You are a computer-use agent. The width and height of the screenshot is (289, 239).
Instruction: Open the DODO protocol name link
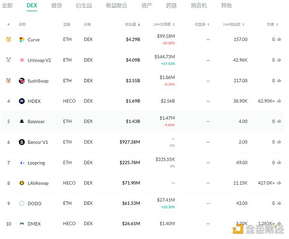pyautogui.click(x=34, y=203)
